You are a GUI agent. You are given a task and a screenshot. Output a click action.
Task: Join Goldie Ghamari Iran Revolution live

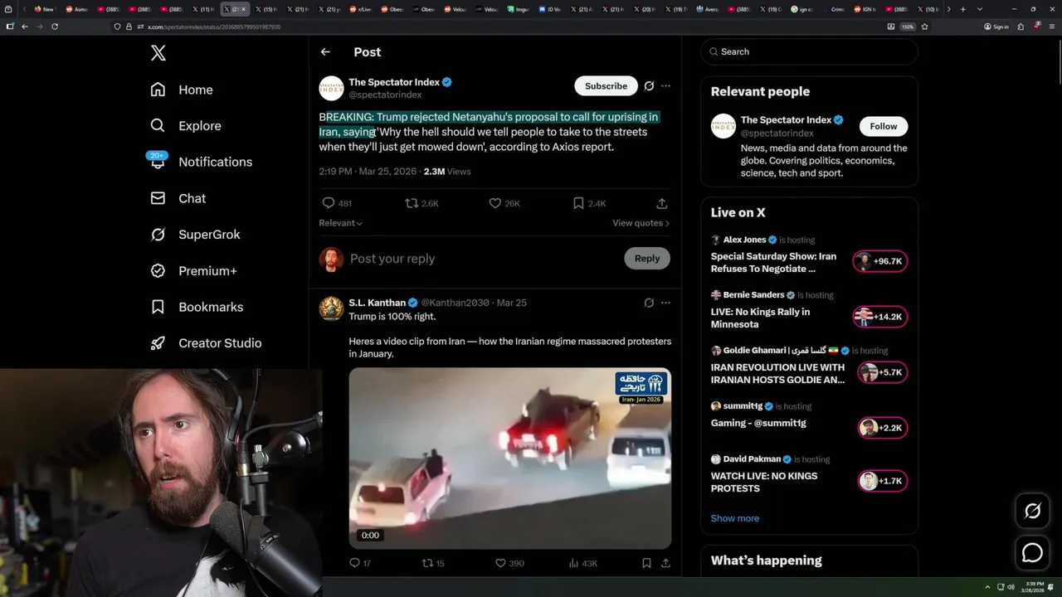click(x=777, y=374)
